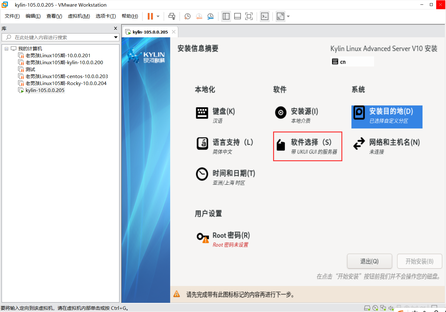Viewport: 446px width, 312px height.
Task: Click the network adapter status icon
Action: pyautogui.click(x=383, y=308)
